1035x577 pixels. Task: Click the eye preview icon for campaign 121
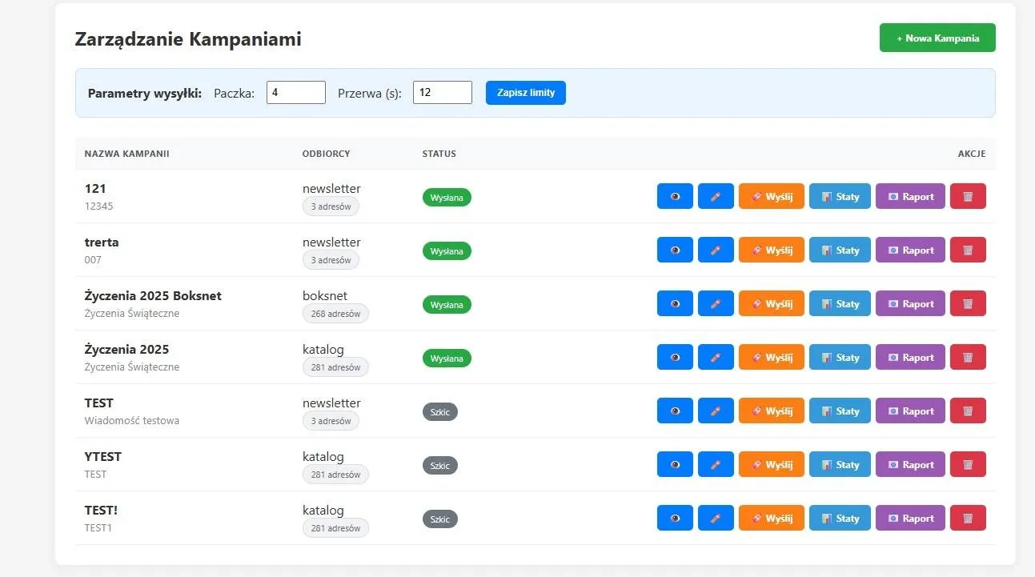675,197
